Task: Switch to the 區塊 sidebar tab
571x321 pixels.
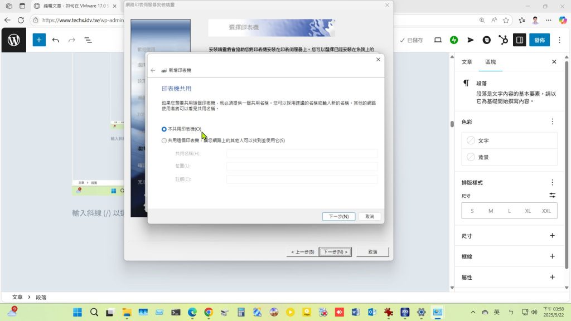Action: click(490, 62)
